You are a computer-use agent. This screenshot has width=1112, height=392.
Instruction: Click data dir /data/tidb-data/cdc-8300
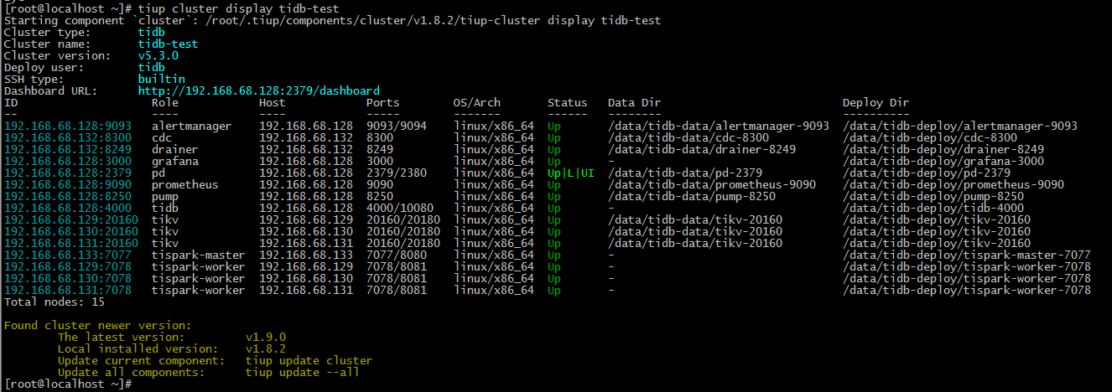689,137
